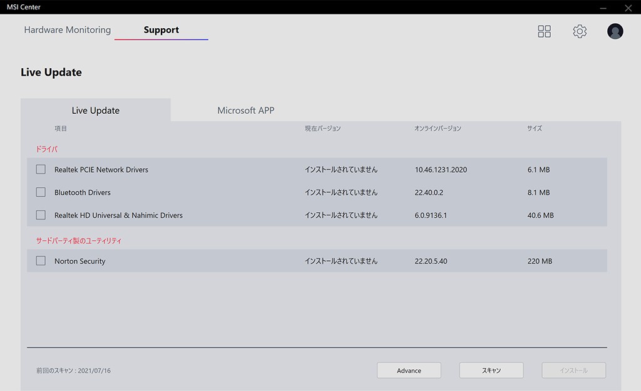This screenshot has height=391, width=641.
Task: Click the Norton Security item name
Action: click(x=80, y=262)
